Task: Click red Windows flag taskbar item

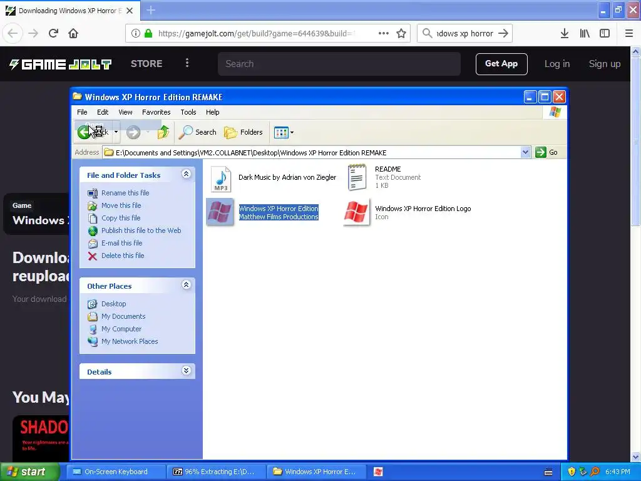Action: tap(378, 472)
